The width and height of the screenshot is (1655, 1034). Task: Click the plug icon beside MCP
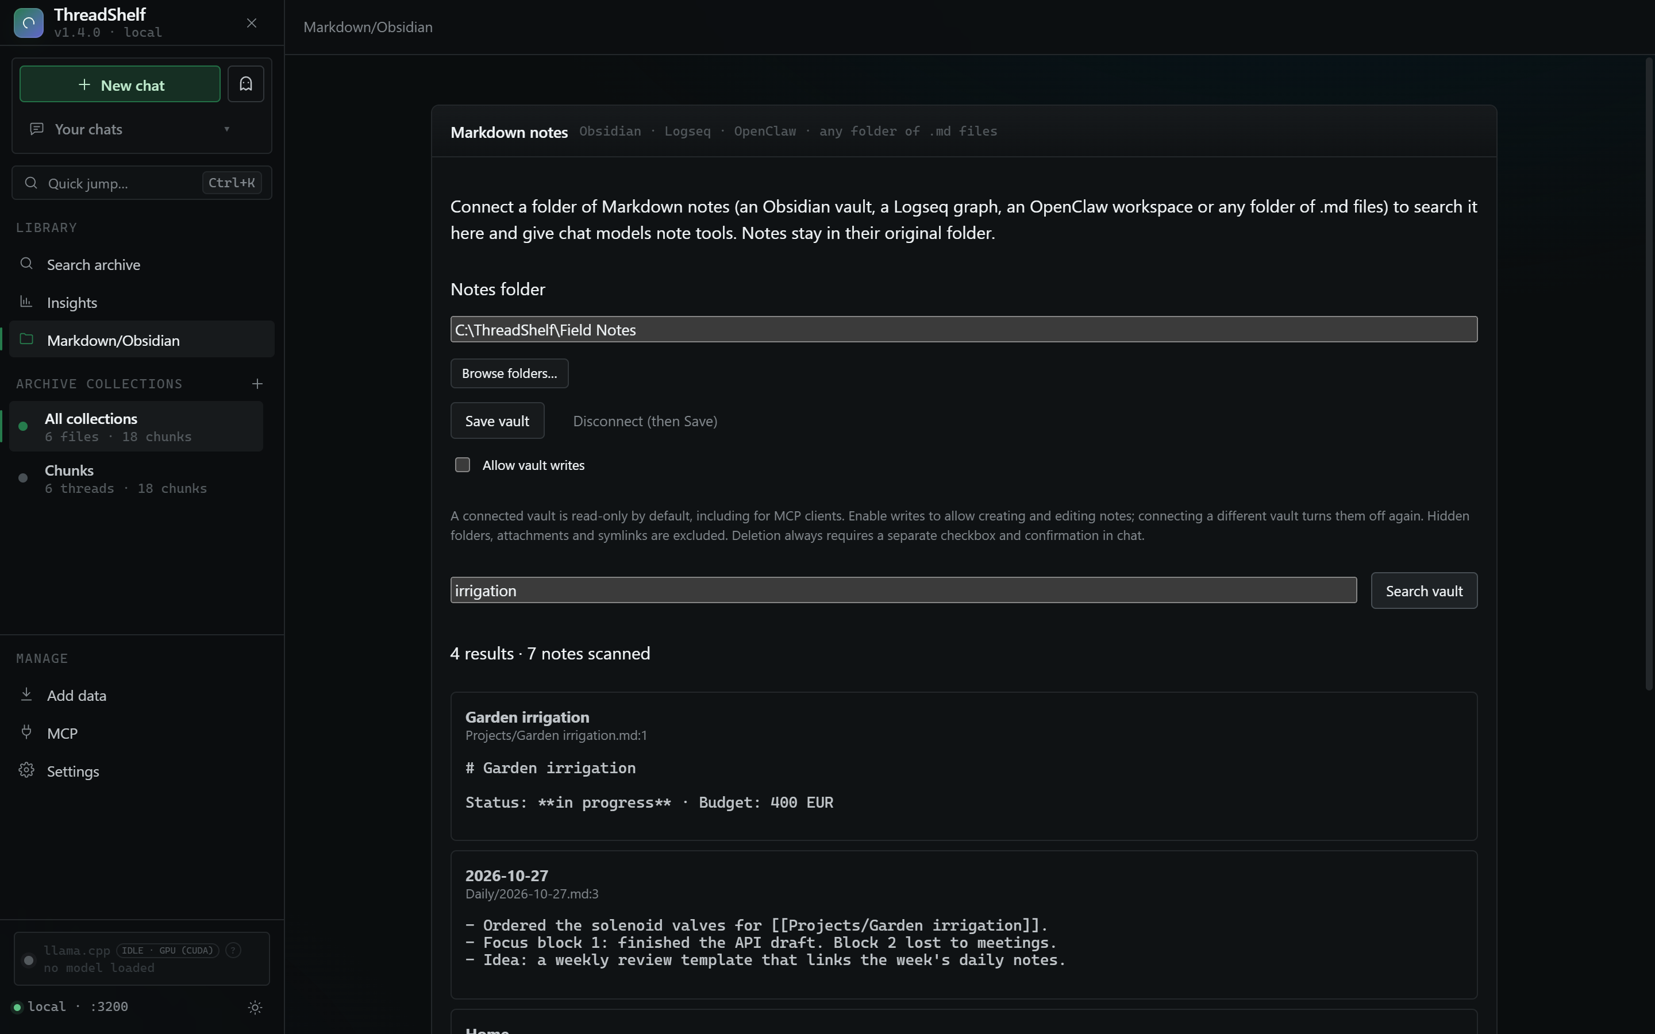click(x=26, y=732)
